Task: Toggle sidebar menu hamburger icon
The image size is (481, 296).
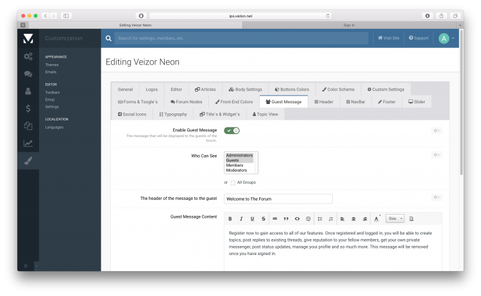Action: [x=26, y=266]
